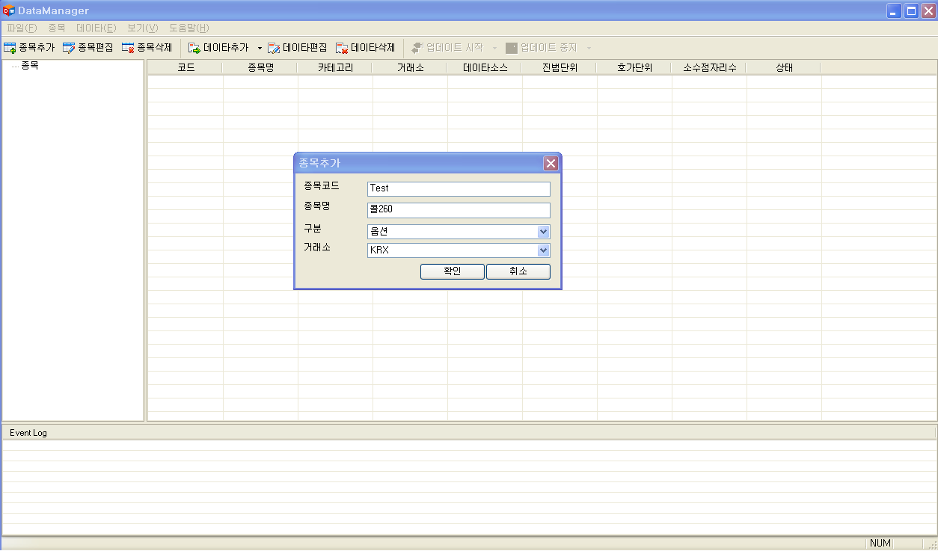This screenshot has height=551, width=938.
Task: Click the 코드 column header
Action: [x=186, y=67]
